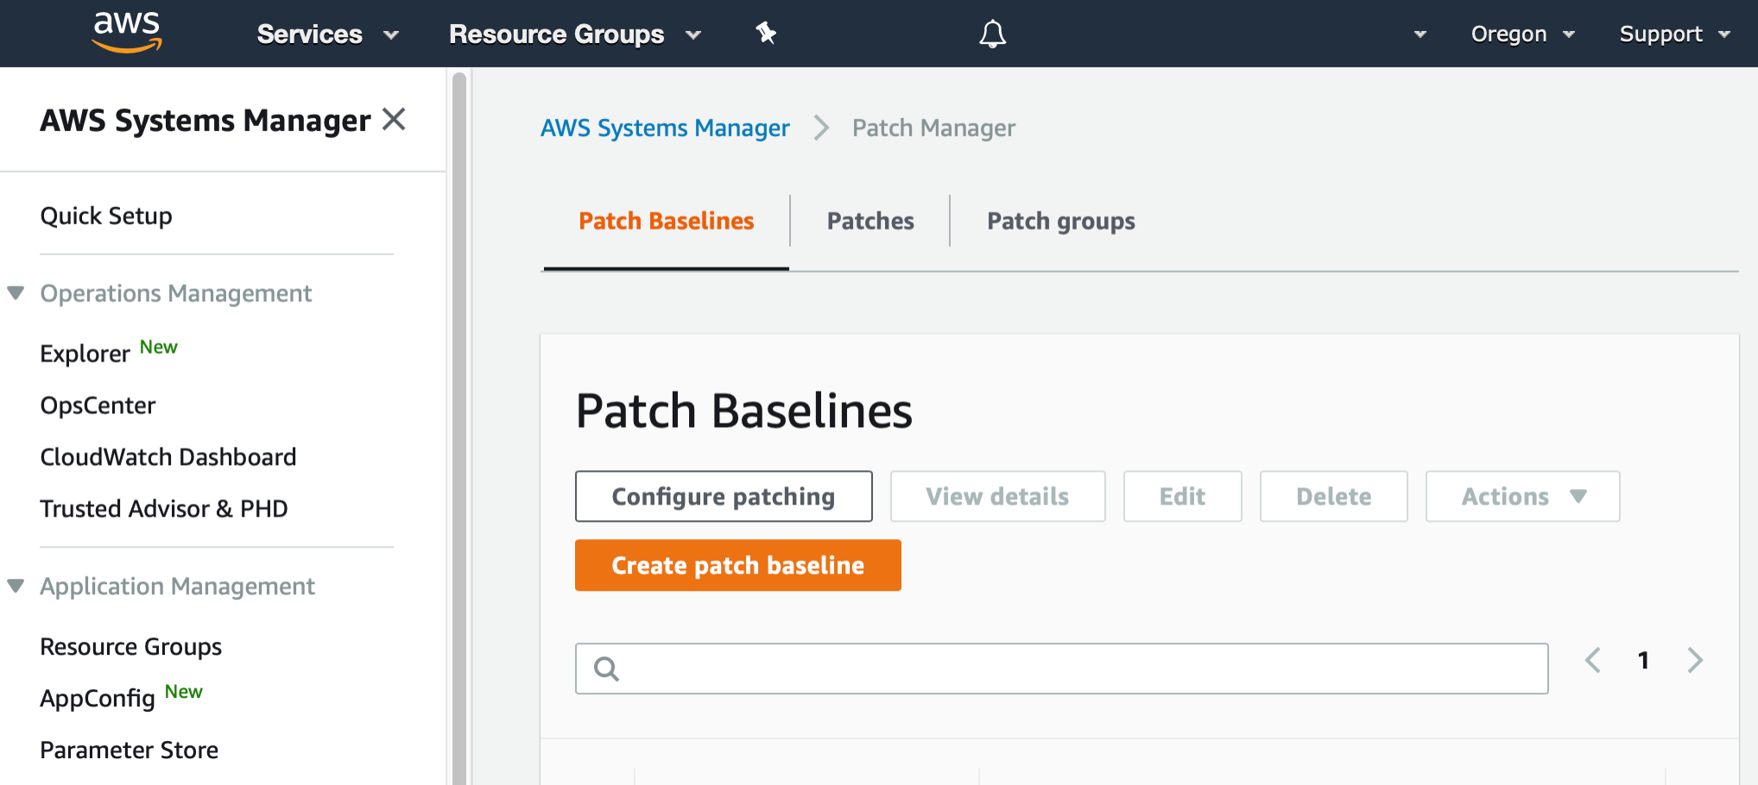The image size is (1758, 785).
Task: Switch to the Patch groups tab
Action: coord(1061,221)
